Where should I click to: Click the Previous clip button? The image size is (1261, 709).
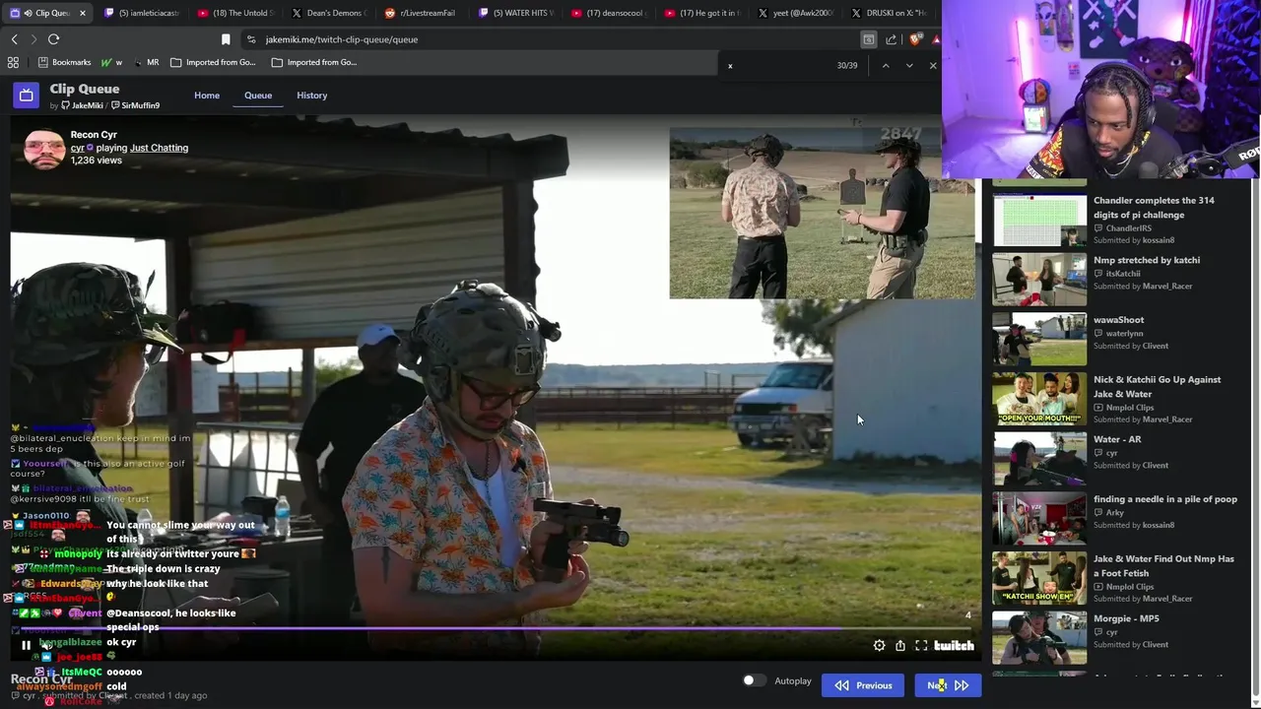tap(863, 685)
